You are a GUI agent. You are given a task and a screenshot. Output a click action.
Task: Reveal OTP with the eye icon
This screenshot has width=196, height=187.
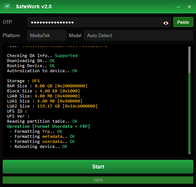[x=166, y=23]
